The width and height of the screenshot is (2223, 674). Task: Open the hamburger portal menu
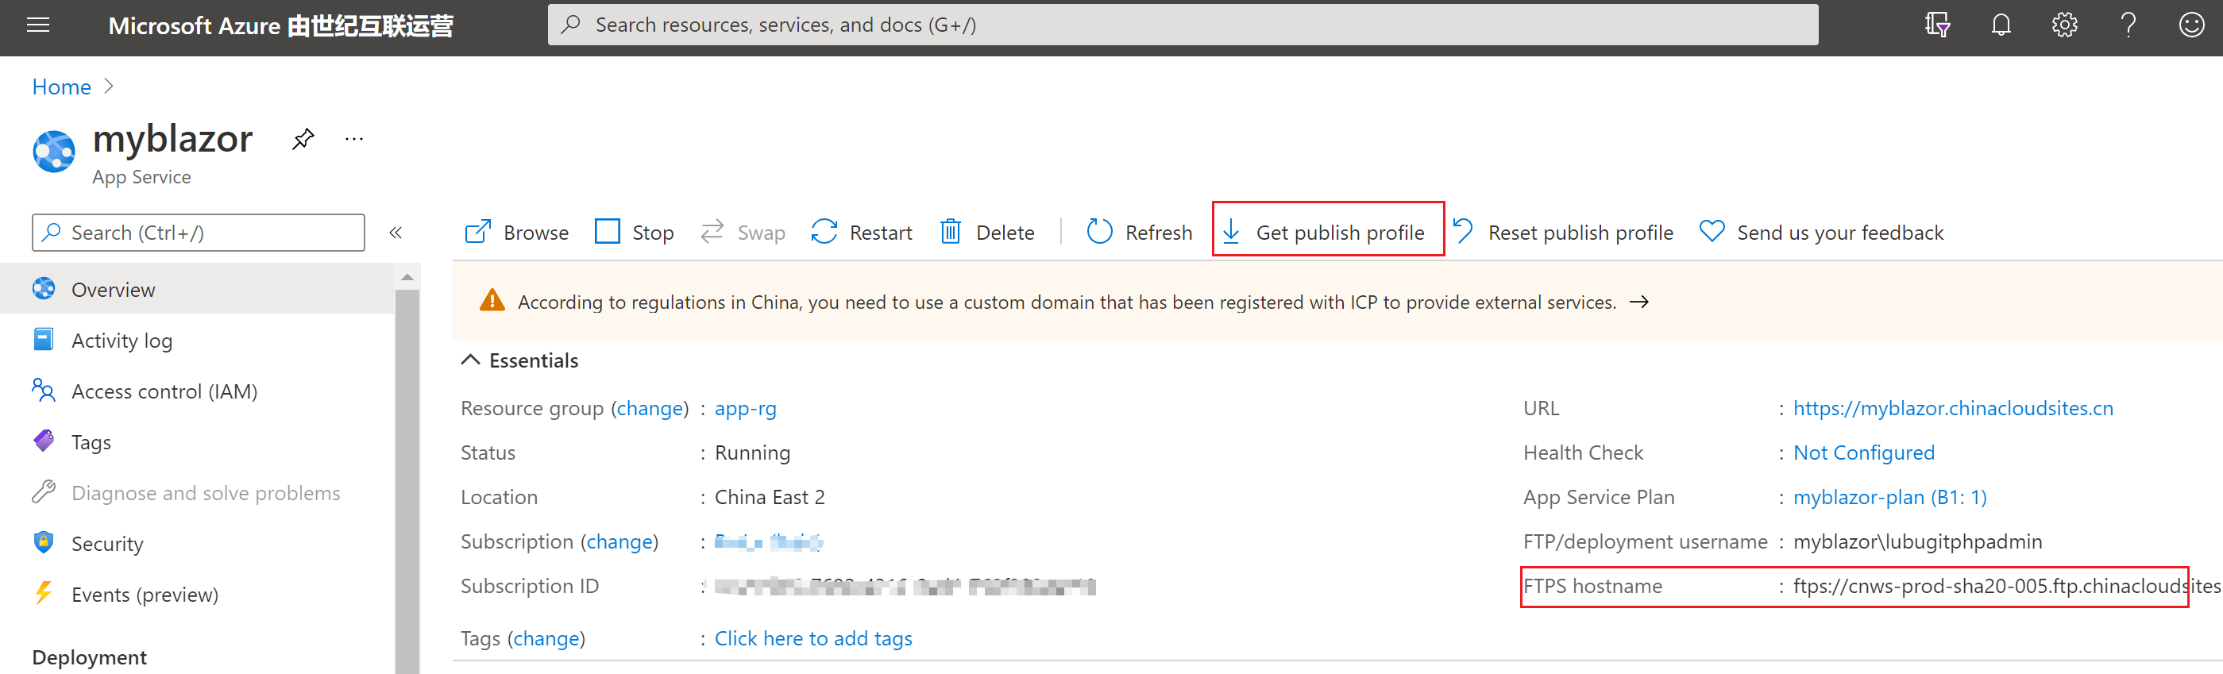click(x=38, y=25)
